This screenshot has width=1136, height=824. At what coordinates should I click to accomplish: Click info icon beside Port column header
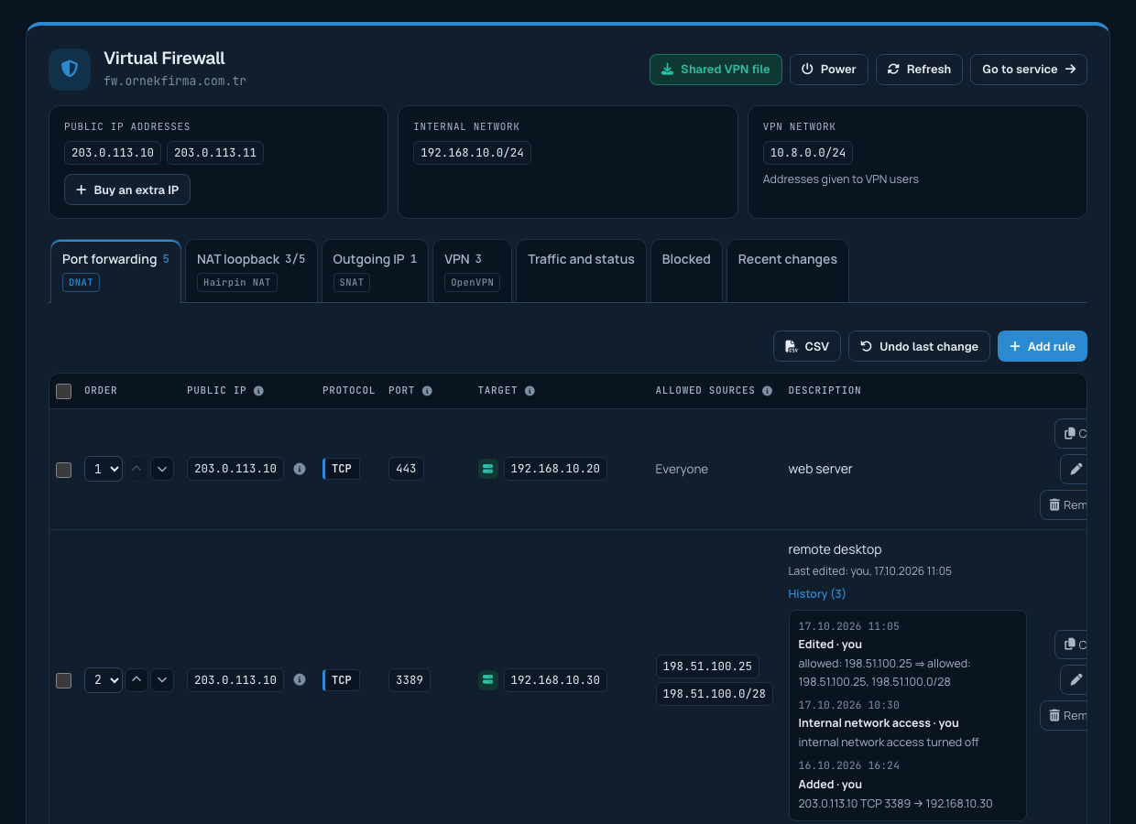pos(427,391)
